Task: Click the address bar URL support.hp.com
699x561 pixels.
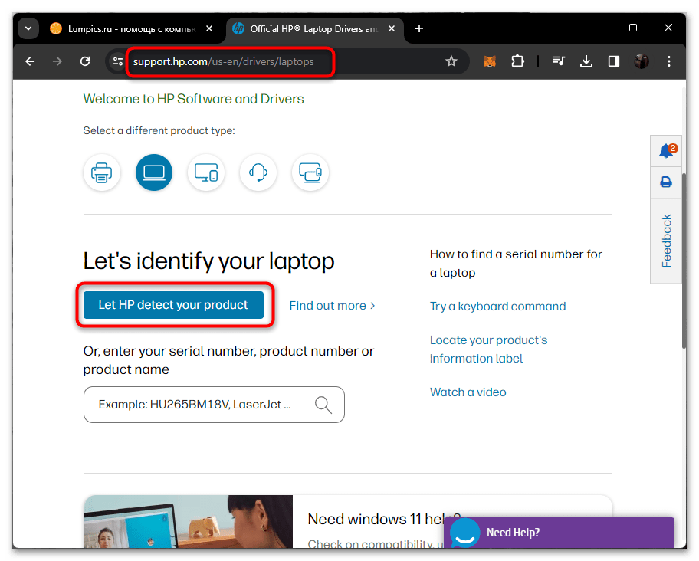Action: coord(223,61)
